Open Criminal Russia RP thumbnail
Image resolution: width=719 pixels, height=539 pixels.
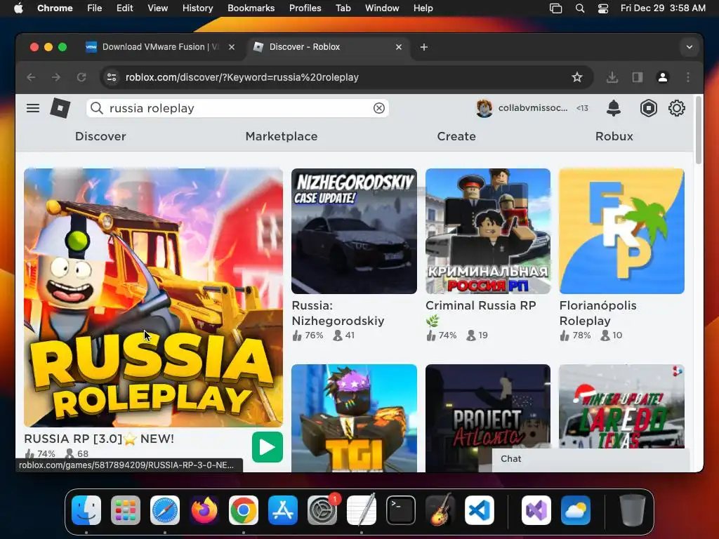coord(488,231)
